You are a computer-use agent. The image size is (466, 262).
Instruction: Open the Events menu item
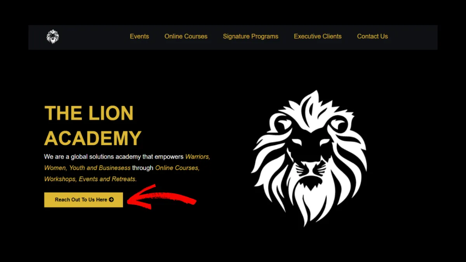tap(139, 36)
